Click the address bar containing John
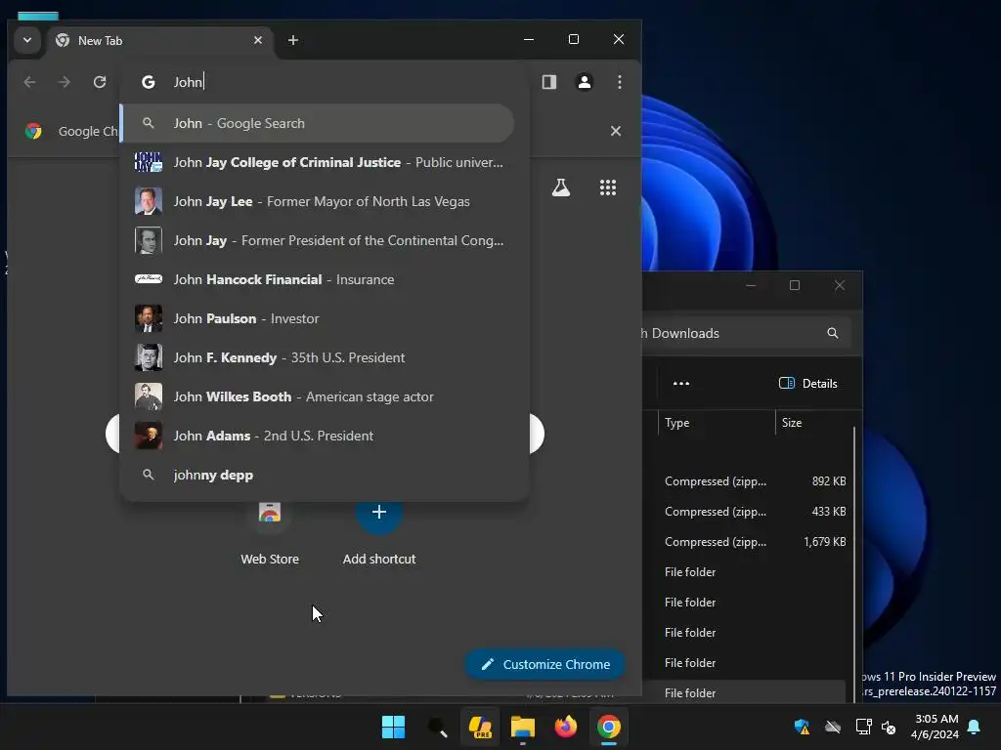The width and height of the screenshot is (1001, 750). (x=325, y=82)
